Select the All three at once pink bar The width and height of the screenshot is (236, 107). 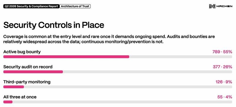(8, 102)
